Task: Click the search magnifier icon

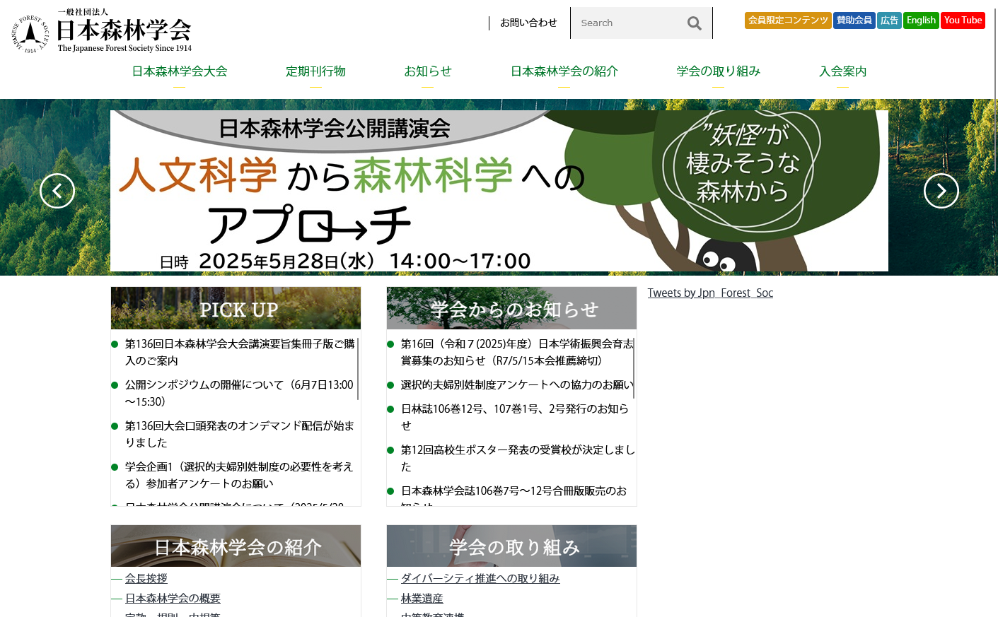Action: click(x=694, y=23)
